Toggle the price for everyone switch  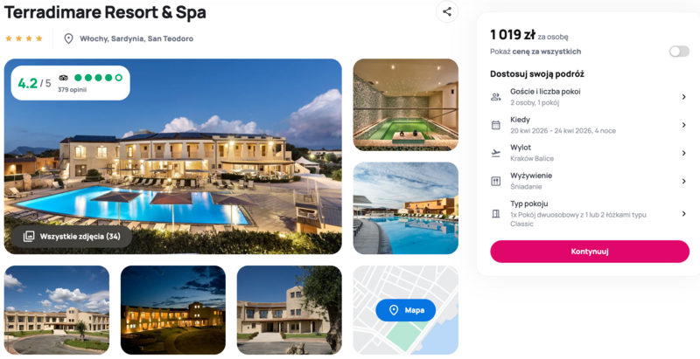coord(679,52)
